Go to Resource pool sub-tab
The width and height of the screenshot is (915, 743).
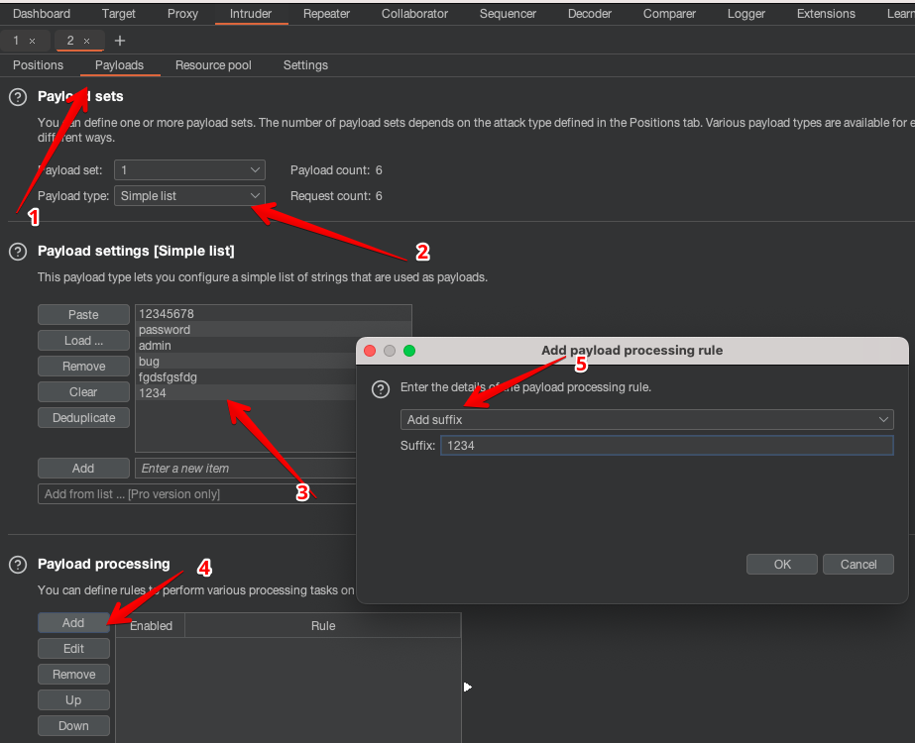213,65
